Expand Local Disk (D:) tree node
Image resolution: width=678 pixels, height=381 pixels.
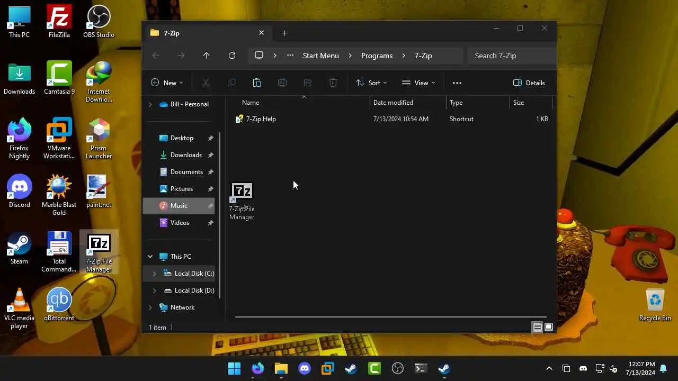[x=154, y=291]
